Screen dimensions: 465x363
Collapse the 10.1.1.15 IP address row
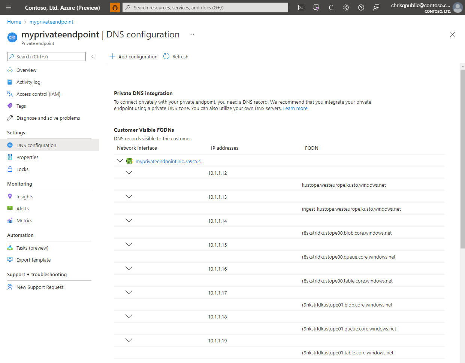129,244
